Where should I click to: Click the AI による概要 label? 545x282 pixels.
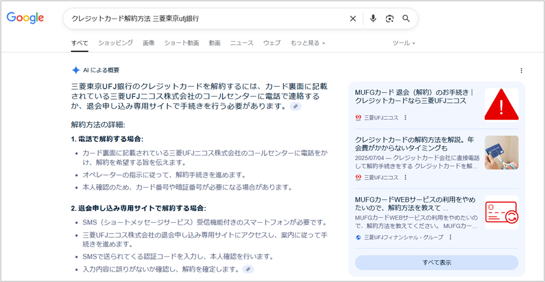pos(101,70)
